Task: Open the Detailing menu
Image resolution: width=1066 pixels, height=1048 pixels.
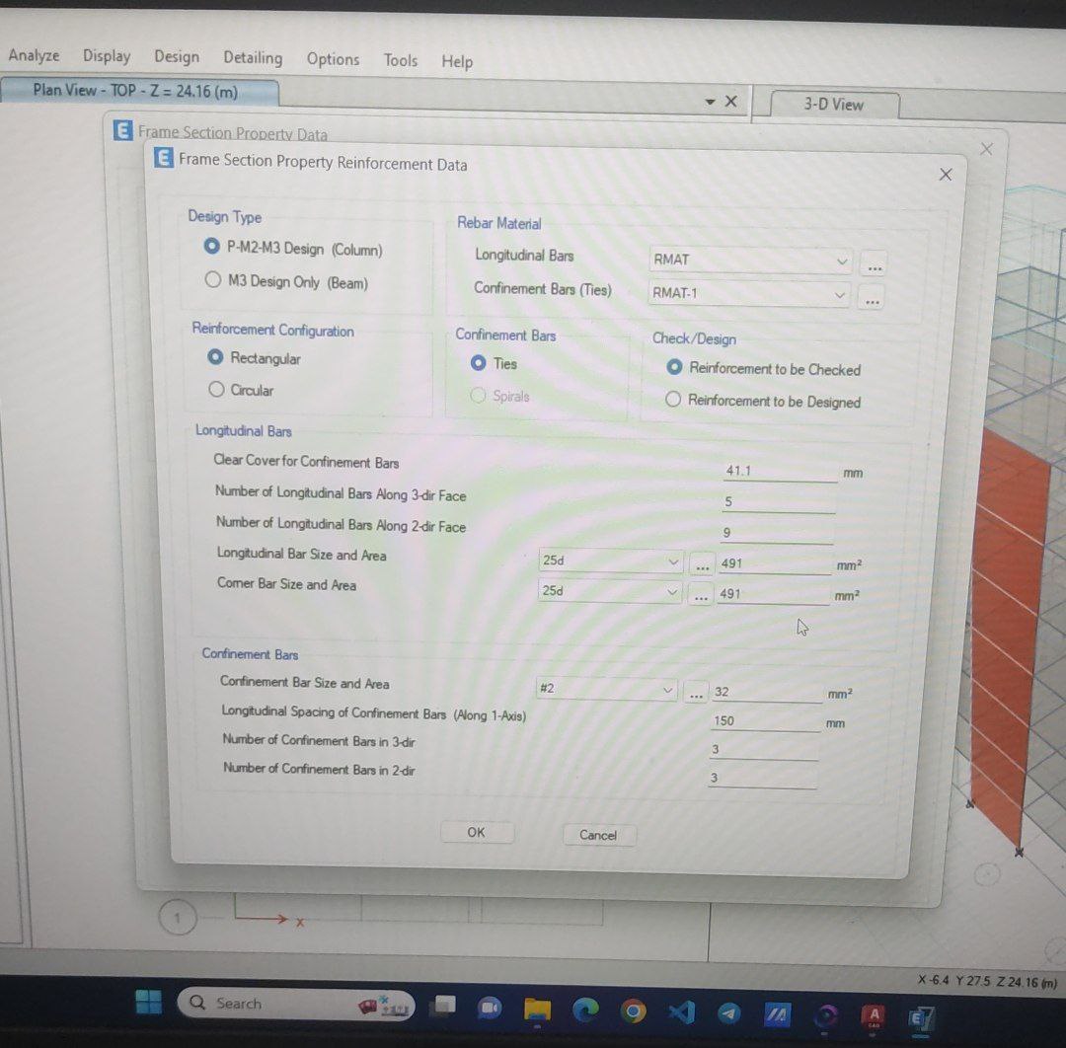Action: [x=253, y=58]
